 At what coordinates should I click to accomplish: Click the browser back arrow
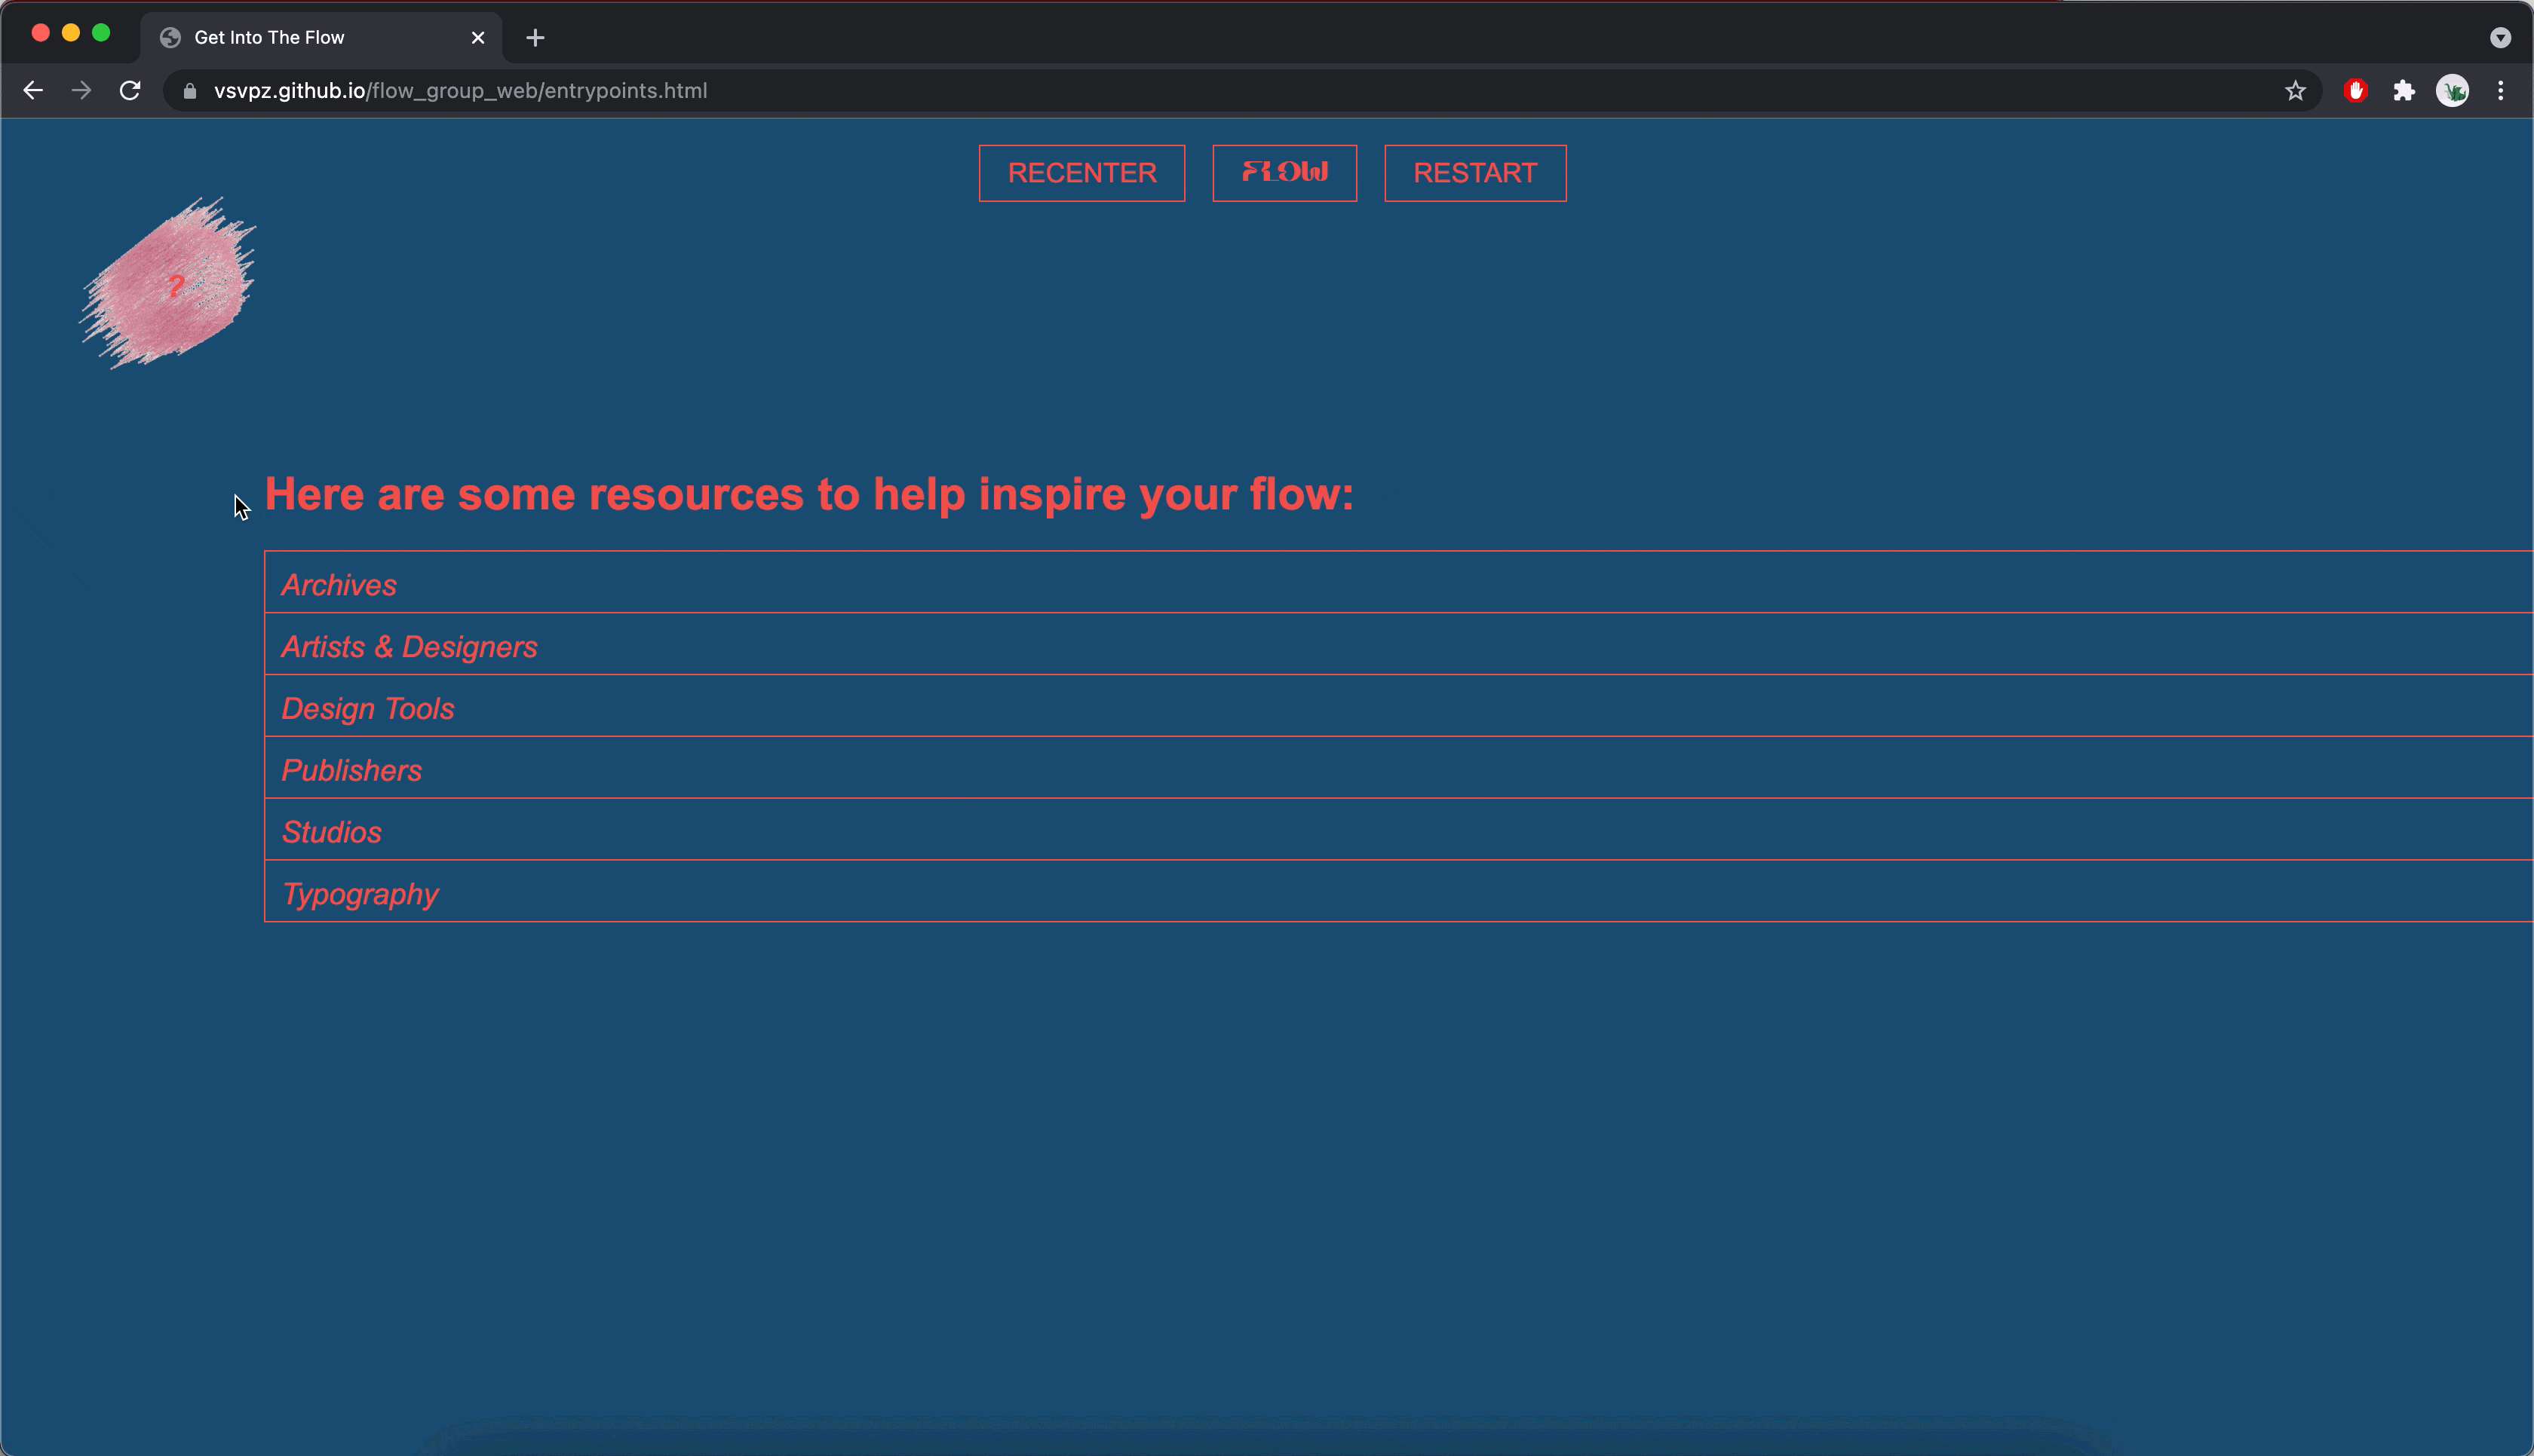click(x=33, y=91)
